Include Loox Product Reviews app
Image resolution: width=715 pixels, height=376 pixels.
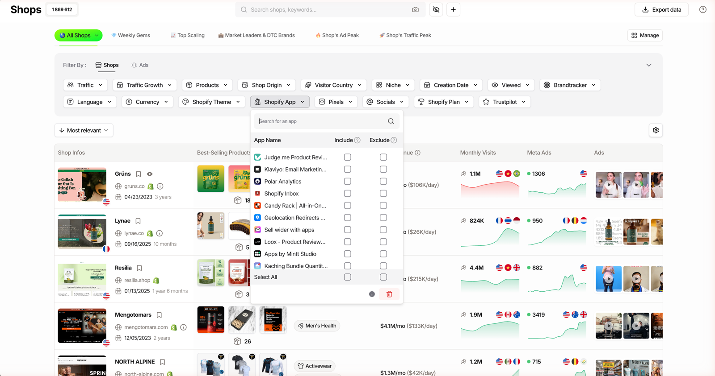pyautogui.click(x=348, y=242)
